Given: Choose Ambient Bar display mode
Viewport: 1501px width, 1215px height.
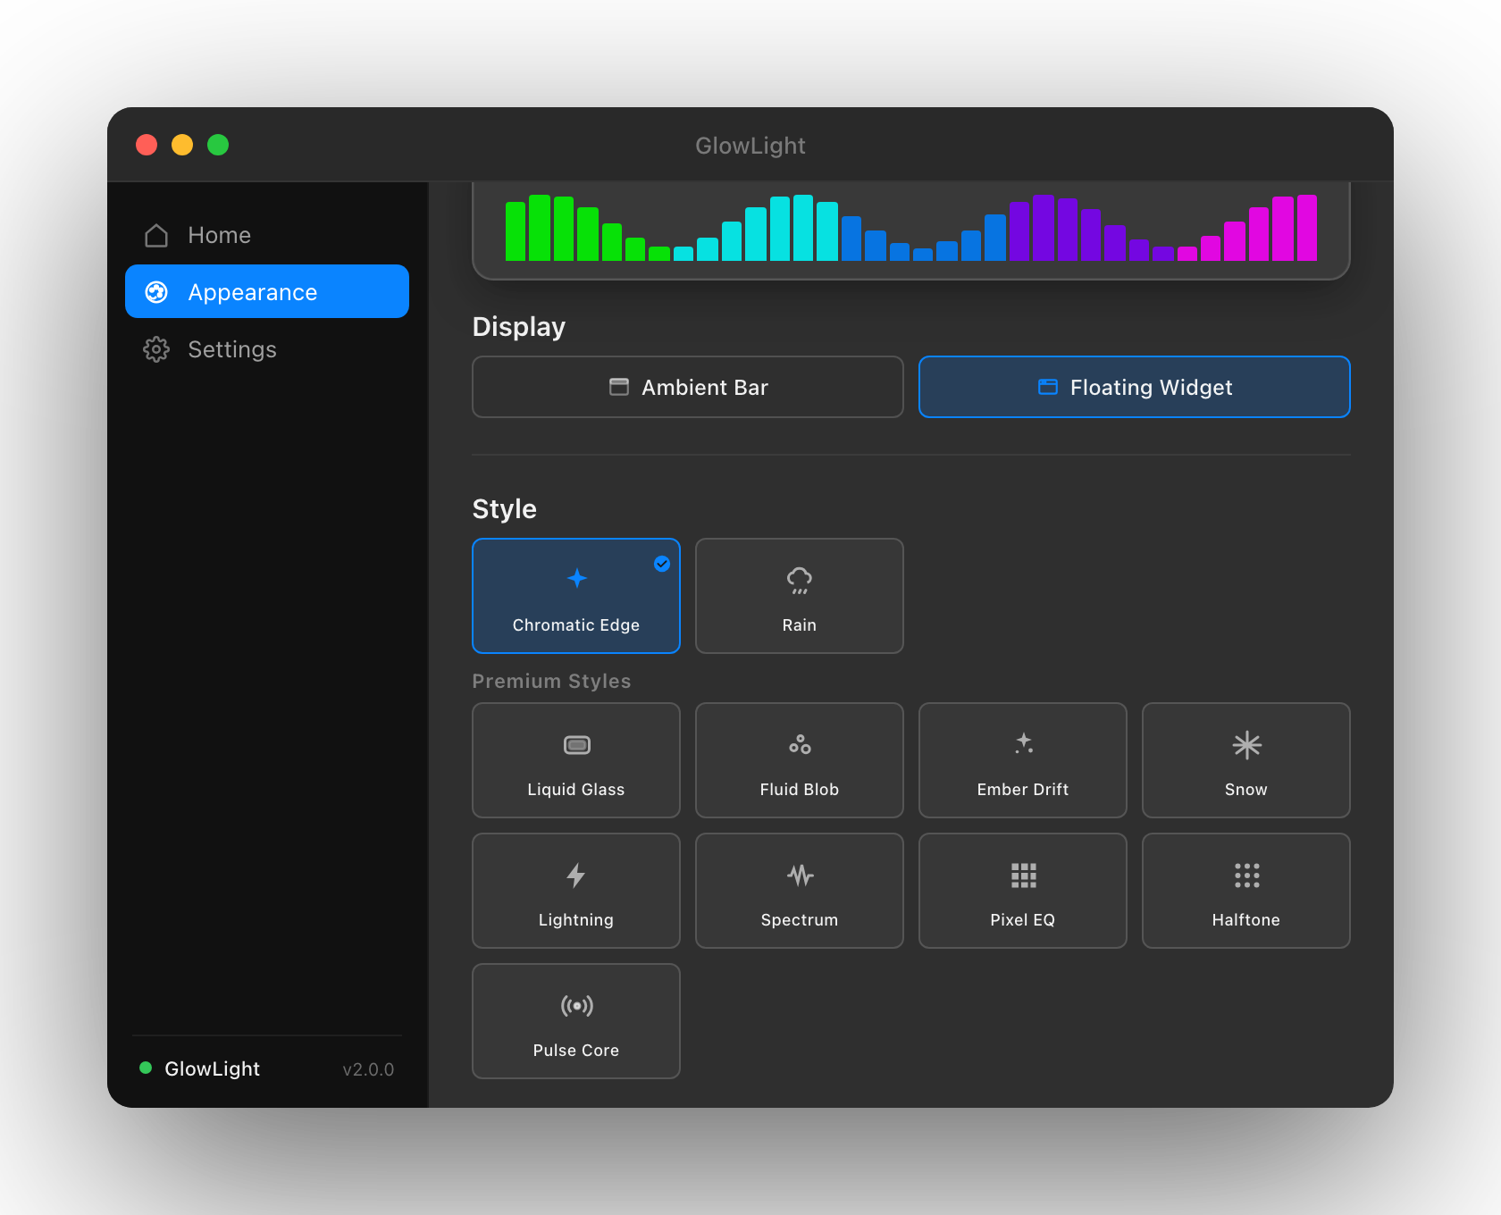Looking at the screenshot, I should pos(688,387).
